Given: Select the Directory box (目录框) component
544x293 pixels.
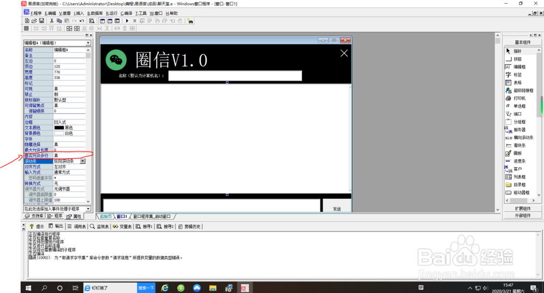Looking at the screenshot, I should [x=521, y=185].
